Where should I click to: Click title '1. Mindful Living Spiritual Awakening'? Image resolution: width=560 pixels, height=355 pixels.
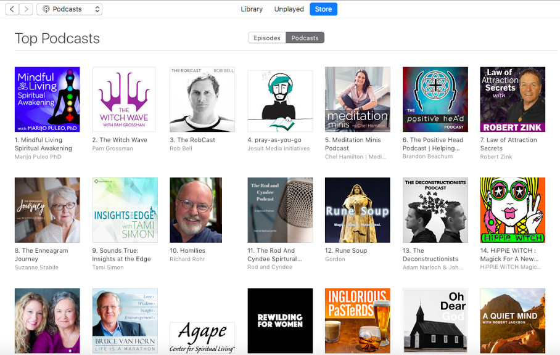coord(43,144)
